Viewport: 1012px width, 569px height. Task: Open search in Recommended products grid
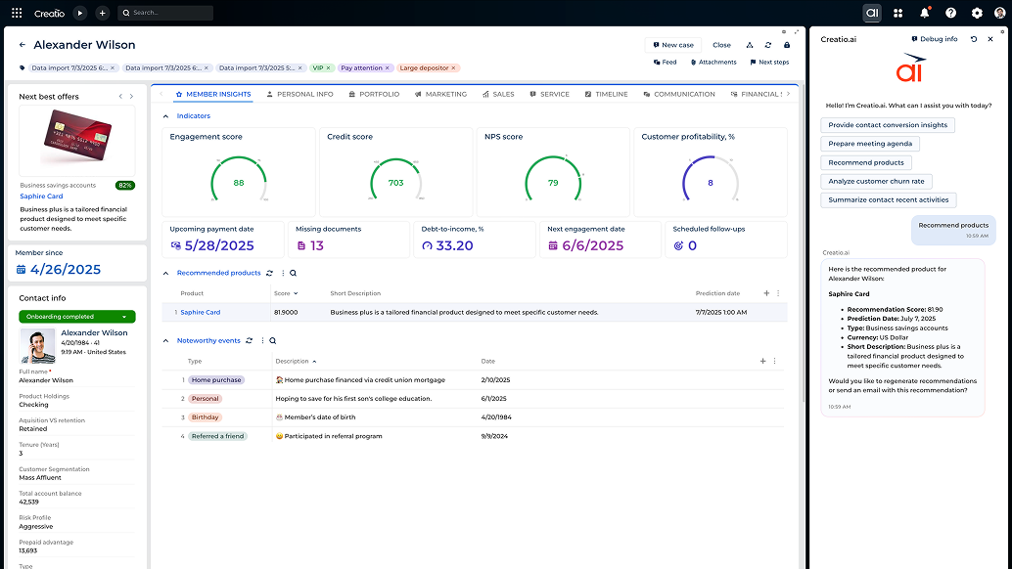click(x=294, y=274)
